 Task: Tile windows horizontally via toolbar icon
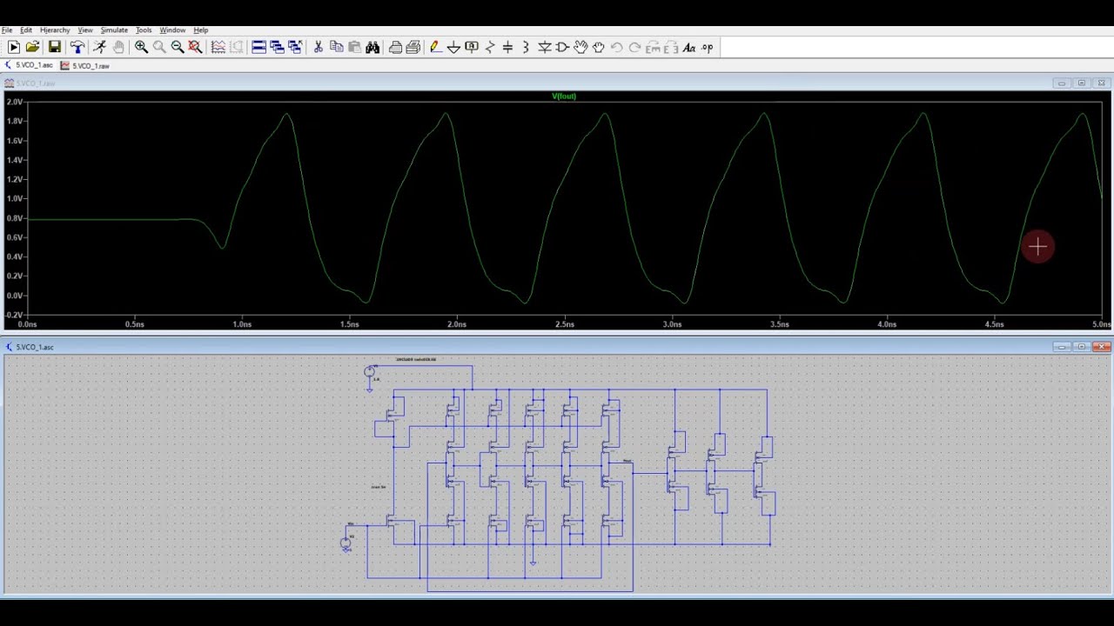pos(258,47)
